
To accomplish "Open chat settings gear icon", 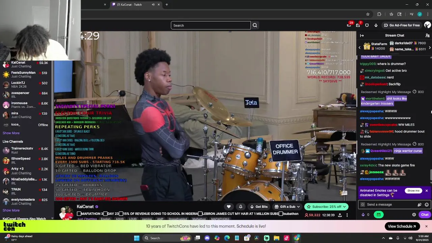I will coord(414,215).
